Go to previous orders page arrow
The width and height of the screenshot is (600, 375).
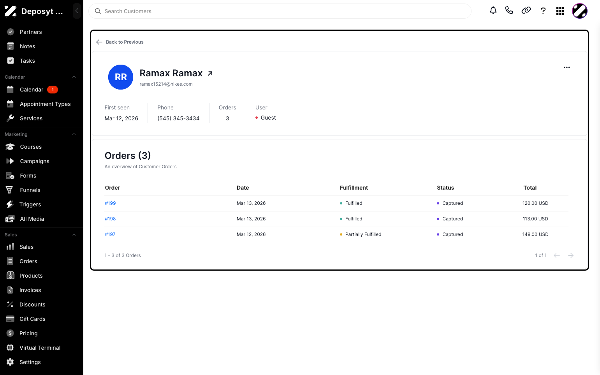557,255
